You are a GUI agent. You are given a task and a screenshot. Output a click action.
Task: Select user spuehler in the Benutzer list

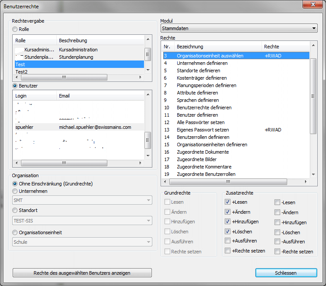[x=79, y=127]
